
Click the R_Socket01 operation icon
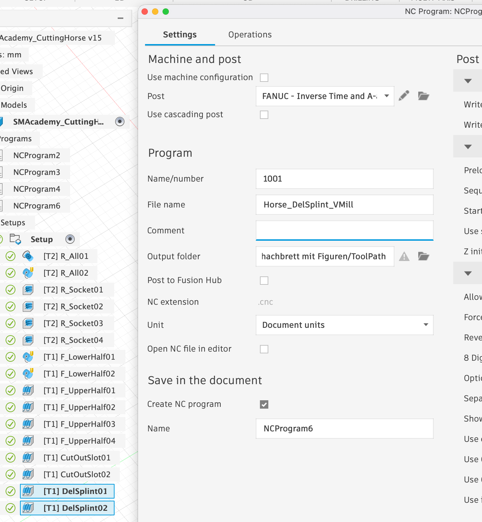pos(28,290)
